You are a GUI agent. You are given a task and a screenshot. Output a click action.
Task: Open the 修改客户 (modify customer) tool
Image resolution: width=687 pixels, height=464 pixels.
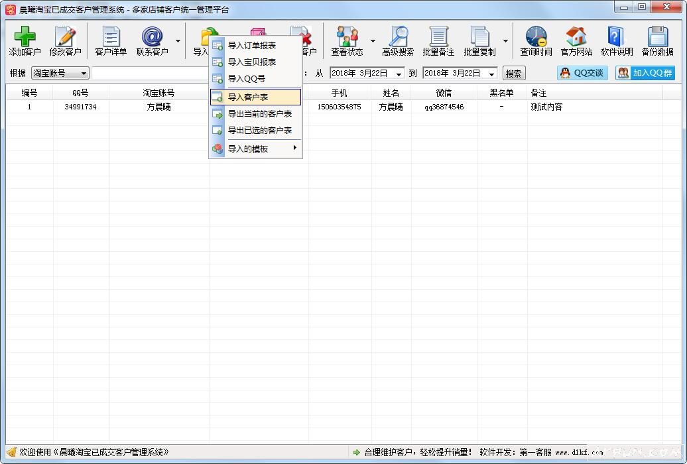click(65, 40)
